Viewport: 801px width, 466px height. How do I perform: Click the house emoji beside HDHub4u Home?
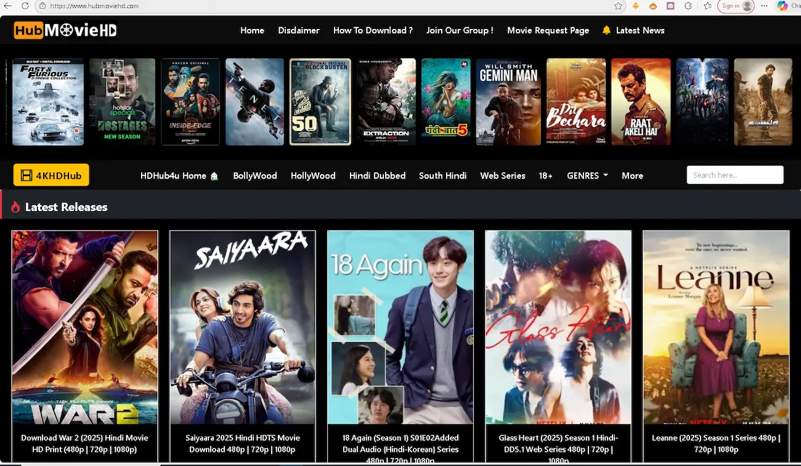coord(213,175)
